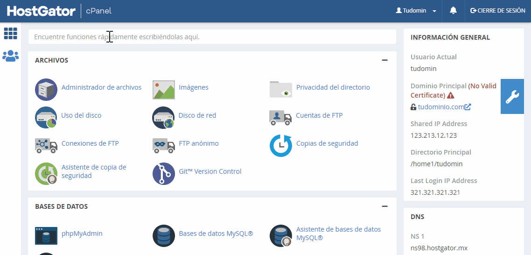Open FTP anónimo link

[x=199, y=143]
